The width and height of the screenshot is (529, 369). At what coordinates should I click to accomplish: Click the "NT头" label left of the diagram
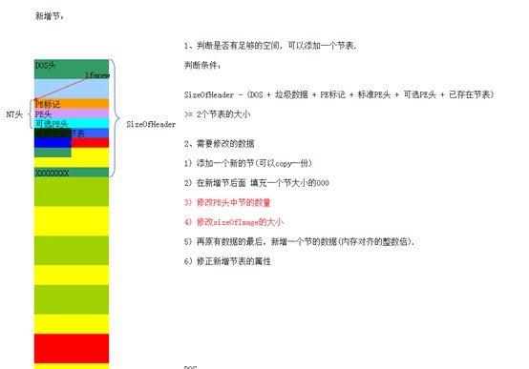tap(14, 114)
